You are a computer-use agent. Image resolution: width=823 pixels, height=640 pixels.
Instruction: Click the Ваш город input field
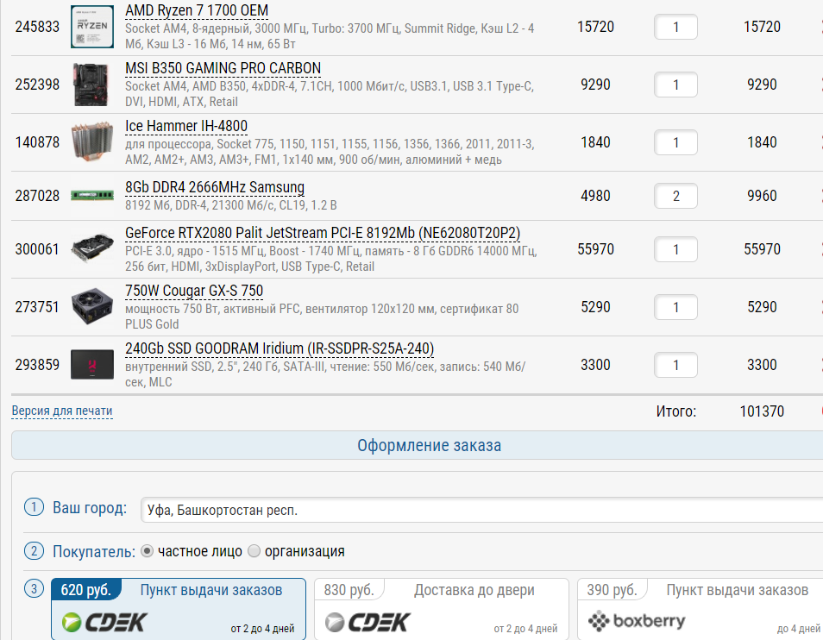tap(482, 510)
